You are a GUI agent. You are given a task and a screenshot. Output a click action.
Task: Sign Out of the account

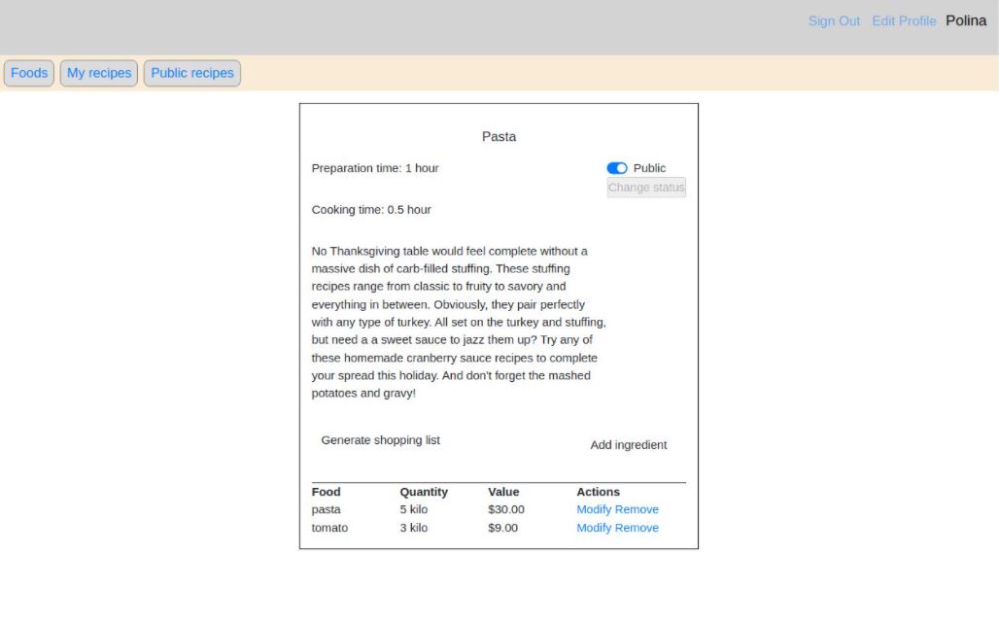[834, 20]
